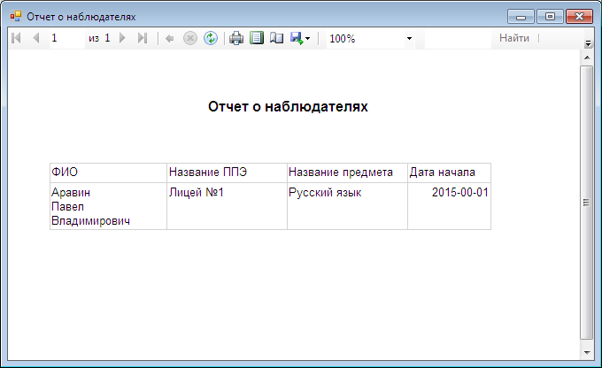
Task: Click the vertical scrollbar up arrow
Action: click(x=587, y=57)
